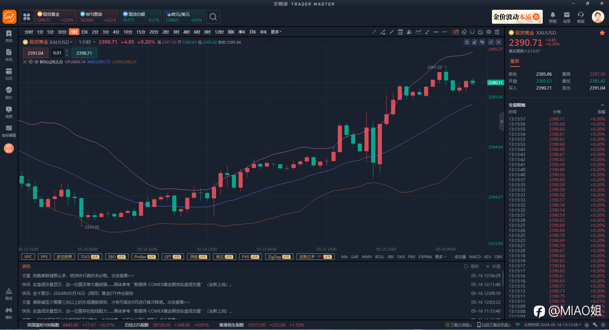Collapse news panel with 折叠
This screenshot has height=330, width=609.
(494, 266)
